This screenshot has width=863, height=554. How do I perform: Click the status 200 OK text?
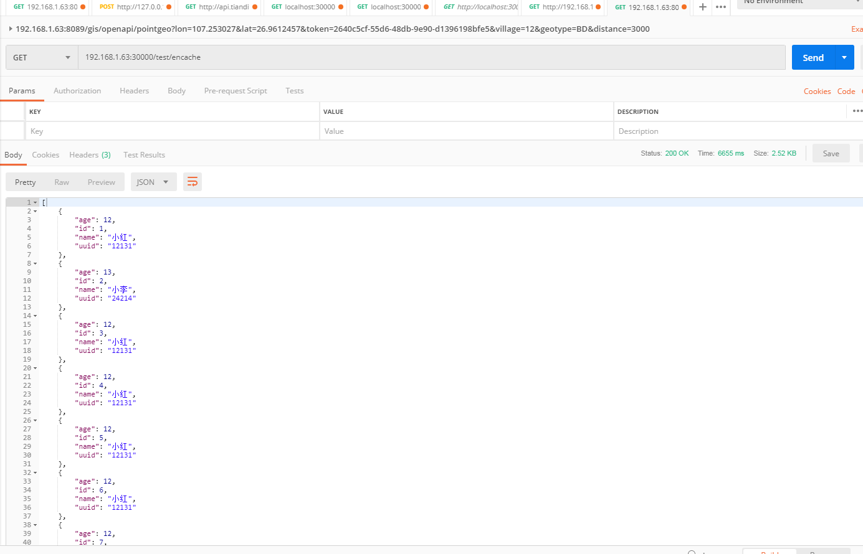(x=677, y=153)
